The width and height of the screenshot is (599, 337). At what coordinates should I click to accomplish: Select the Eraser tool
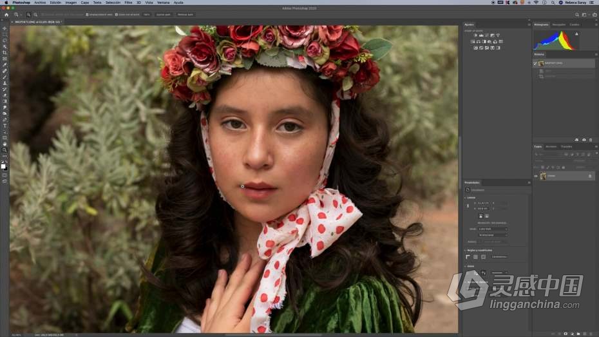click(5, 95)
